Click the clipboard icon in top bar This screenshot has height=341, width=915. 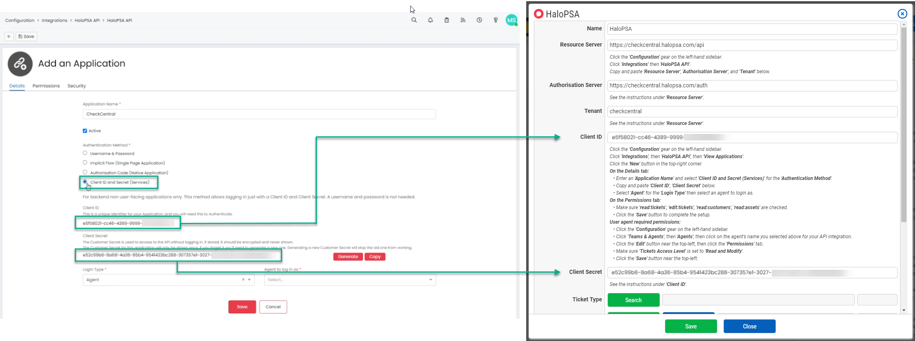tap(447, 20)
